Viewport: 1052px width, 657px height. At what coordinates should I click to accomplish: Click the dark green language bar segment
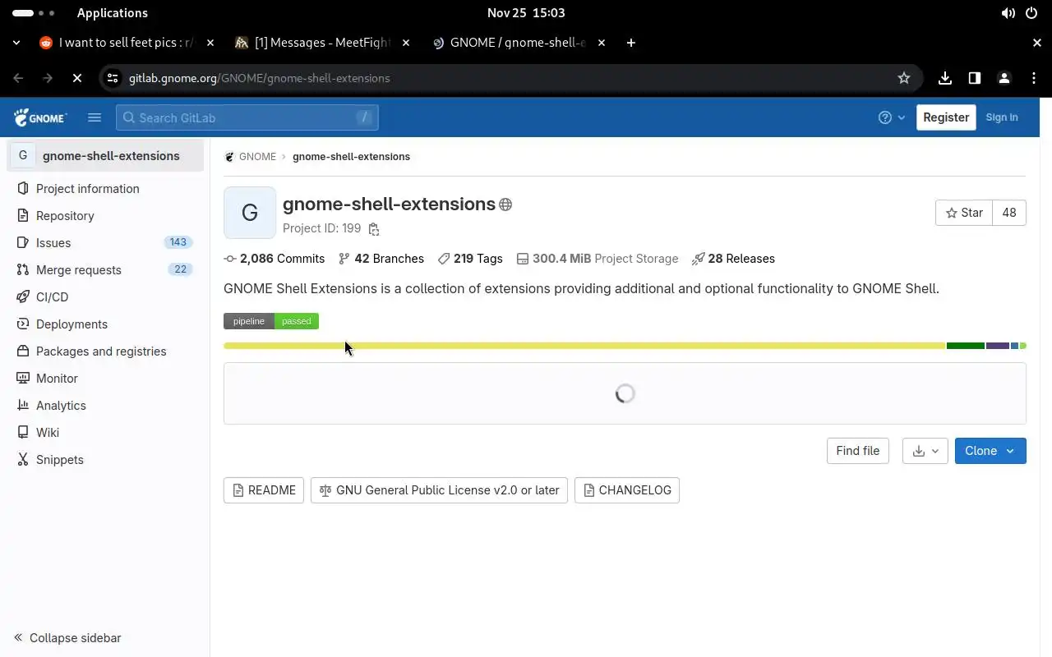coord(966,346)
